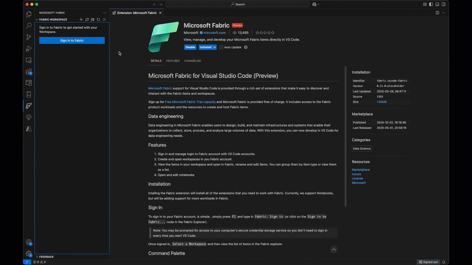The height and width of the screenshot is (265, 472).
Task: Open the microsoft.com publisher link
Action: coord(214,33)
